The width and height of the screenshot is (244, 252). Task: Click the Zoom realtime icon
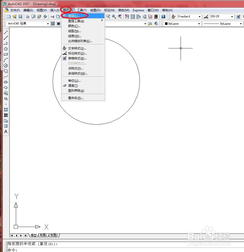click(x=108, y=16)
